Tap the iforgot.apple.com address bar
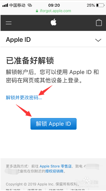Screen dimensions: 106x191 coord(53,11)
